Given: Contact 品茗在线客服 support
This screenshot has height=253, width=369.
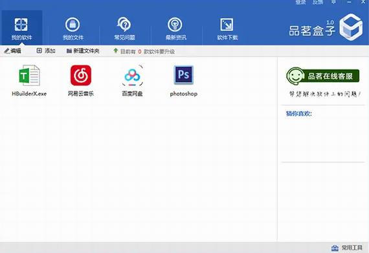Looking at the screenshot, I should pyautogui.click(x=323, y=76).
